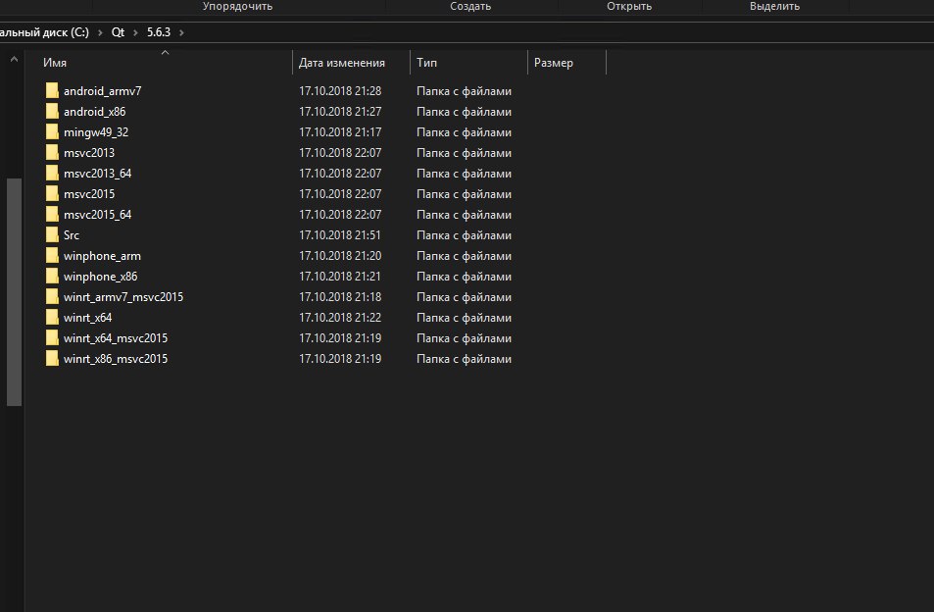Click date 17.10.2018 21:20 of winphone_arm
Viewport: 934px width, 612px height.
340,256
